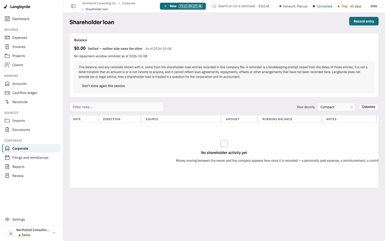Click the Source column header
This screenshot has width=385, height=241.
point(181,119)
